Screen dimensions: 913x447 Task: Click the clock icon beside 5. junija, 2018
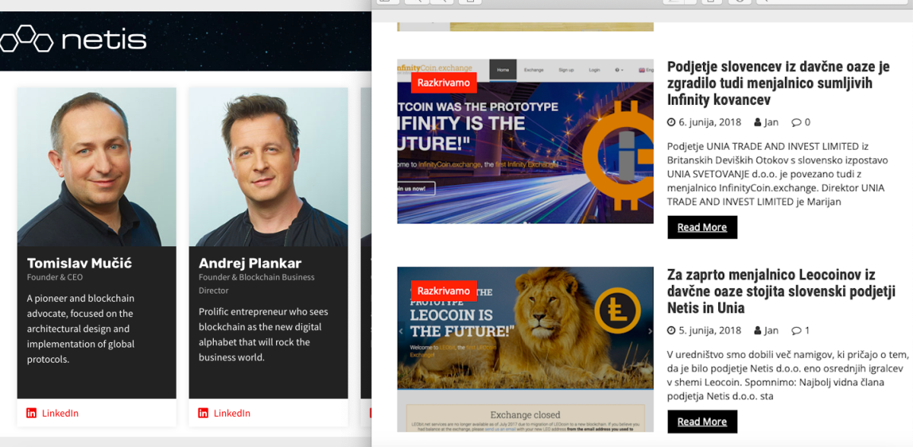coord(671,330)
